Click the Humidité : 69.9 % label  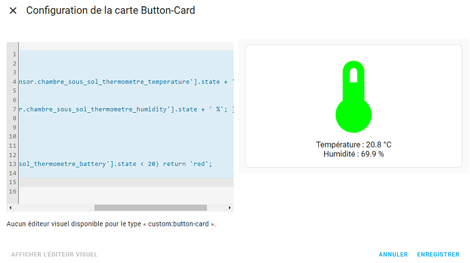point(354,154)
